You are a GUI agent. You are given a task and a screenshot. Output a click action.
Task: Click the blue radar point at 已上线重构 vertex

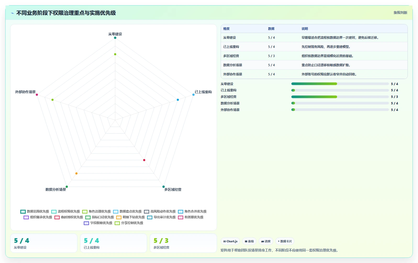click(x=193, y=95)
